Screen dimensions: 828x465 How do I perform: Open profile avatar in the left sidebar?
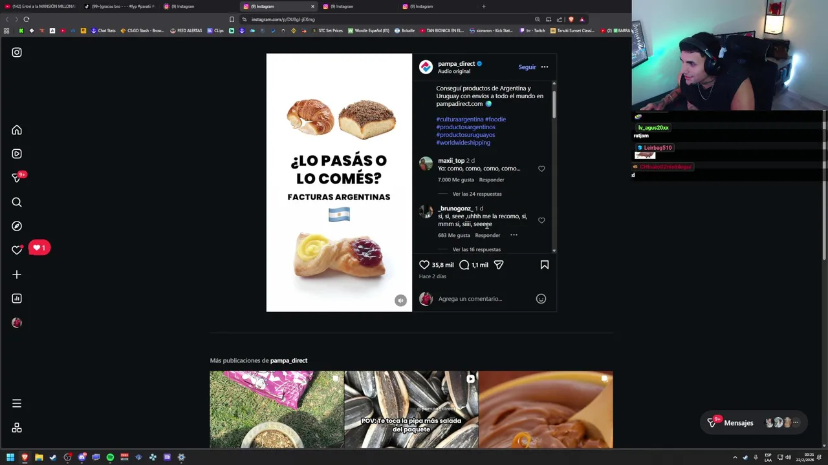[x=17, y=322]
